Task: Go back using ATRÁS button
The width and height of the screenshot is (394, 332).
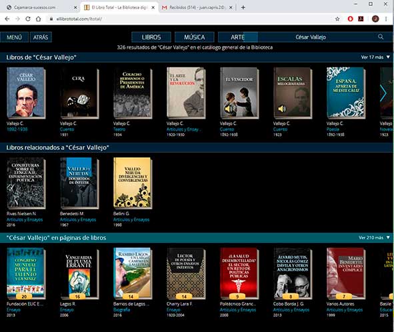Action: [41, 37]
